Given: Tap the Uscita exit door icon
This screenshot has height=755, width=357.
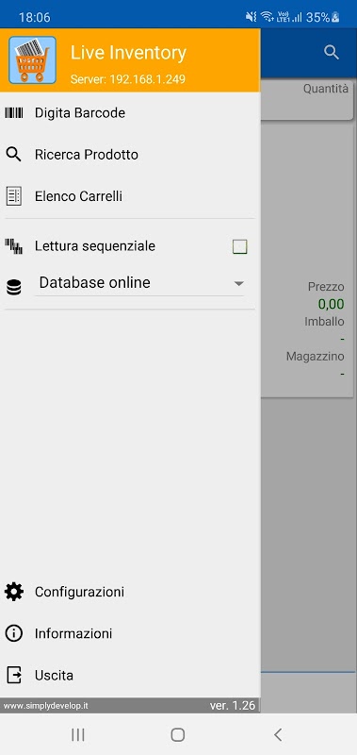Looking at the screenshot, I should [x=13, y=675].
